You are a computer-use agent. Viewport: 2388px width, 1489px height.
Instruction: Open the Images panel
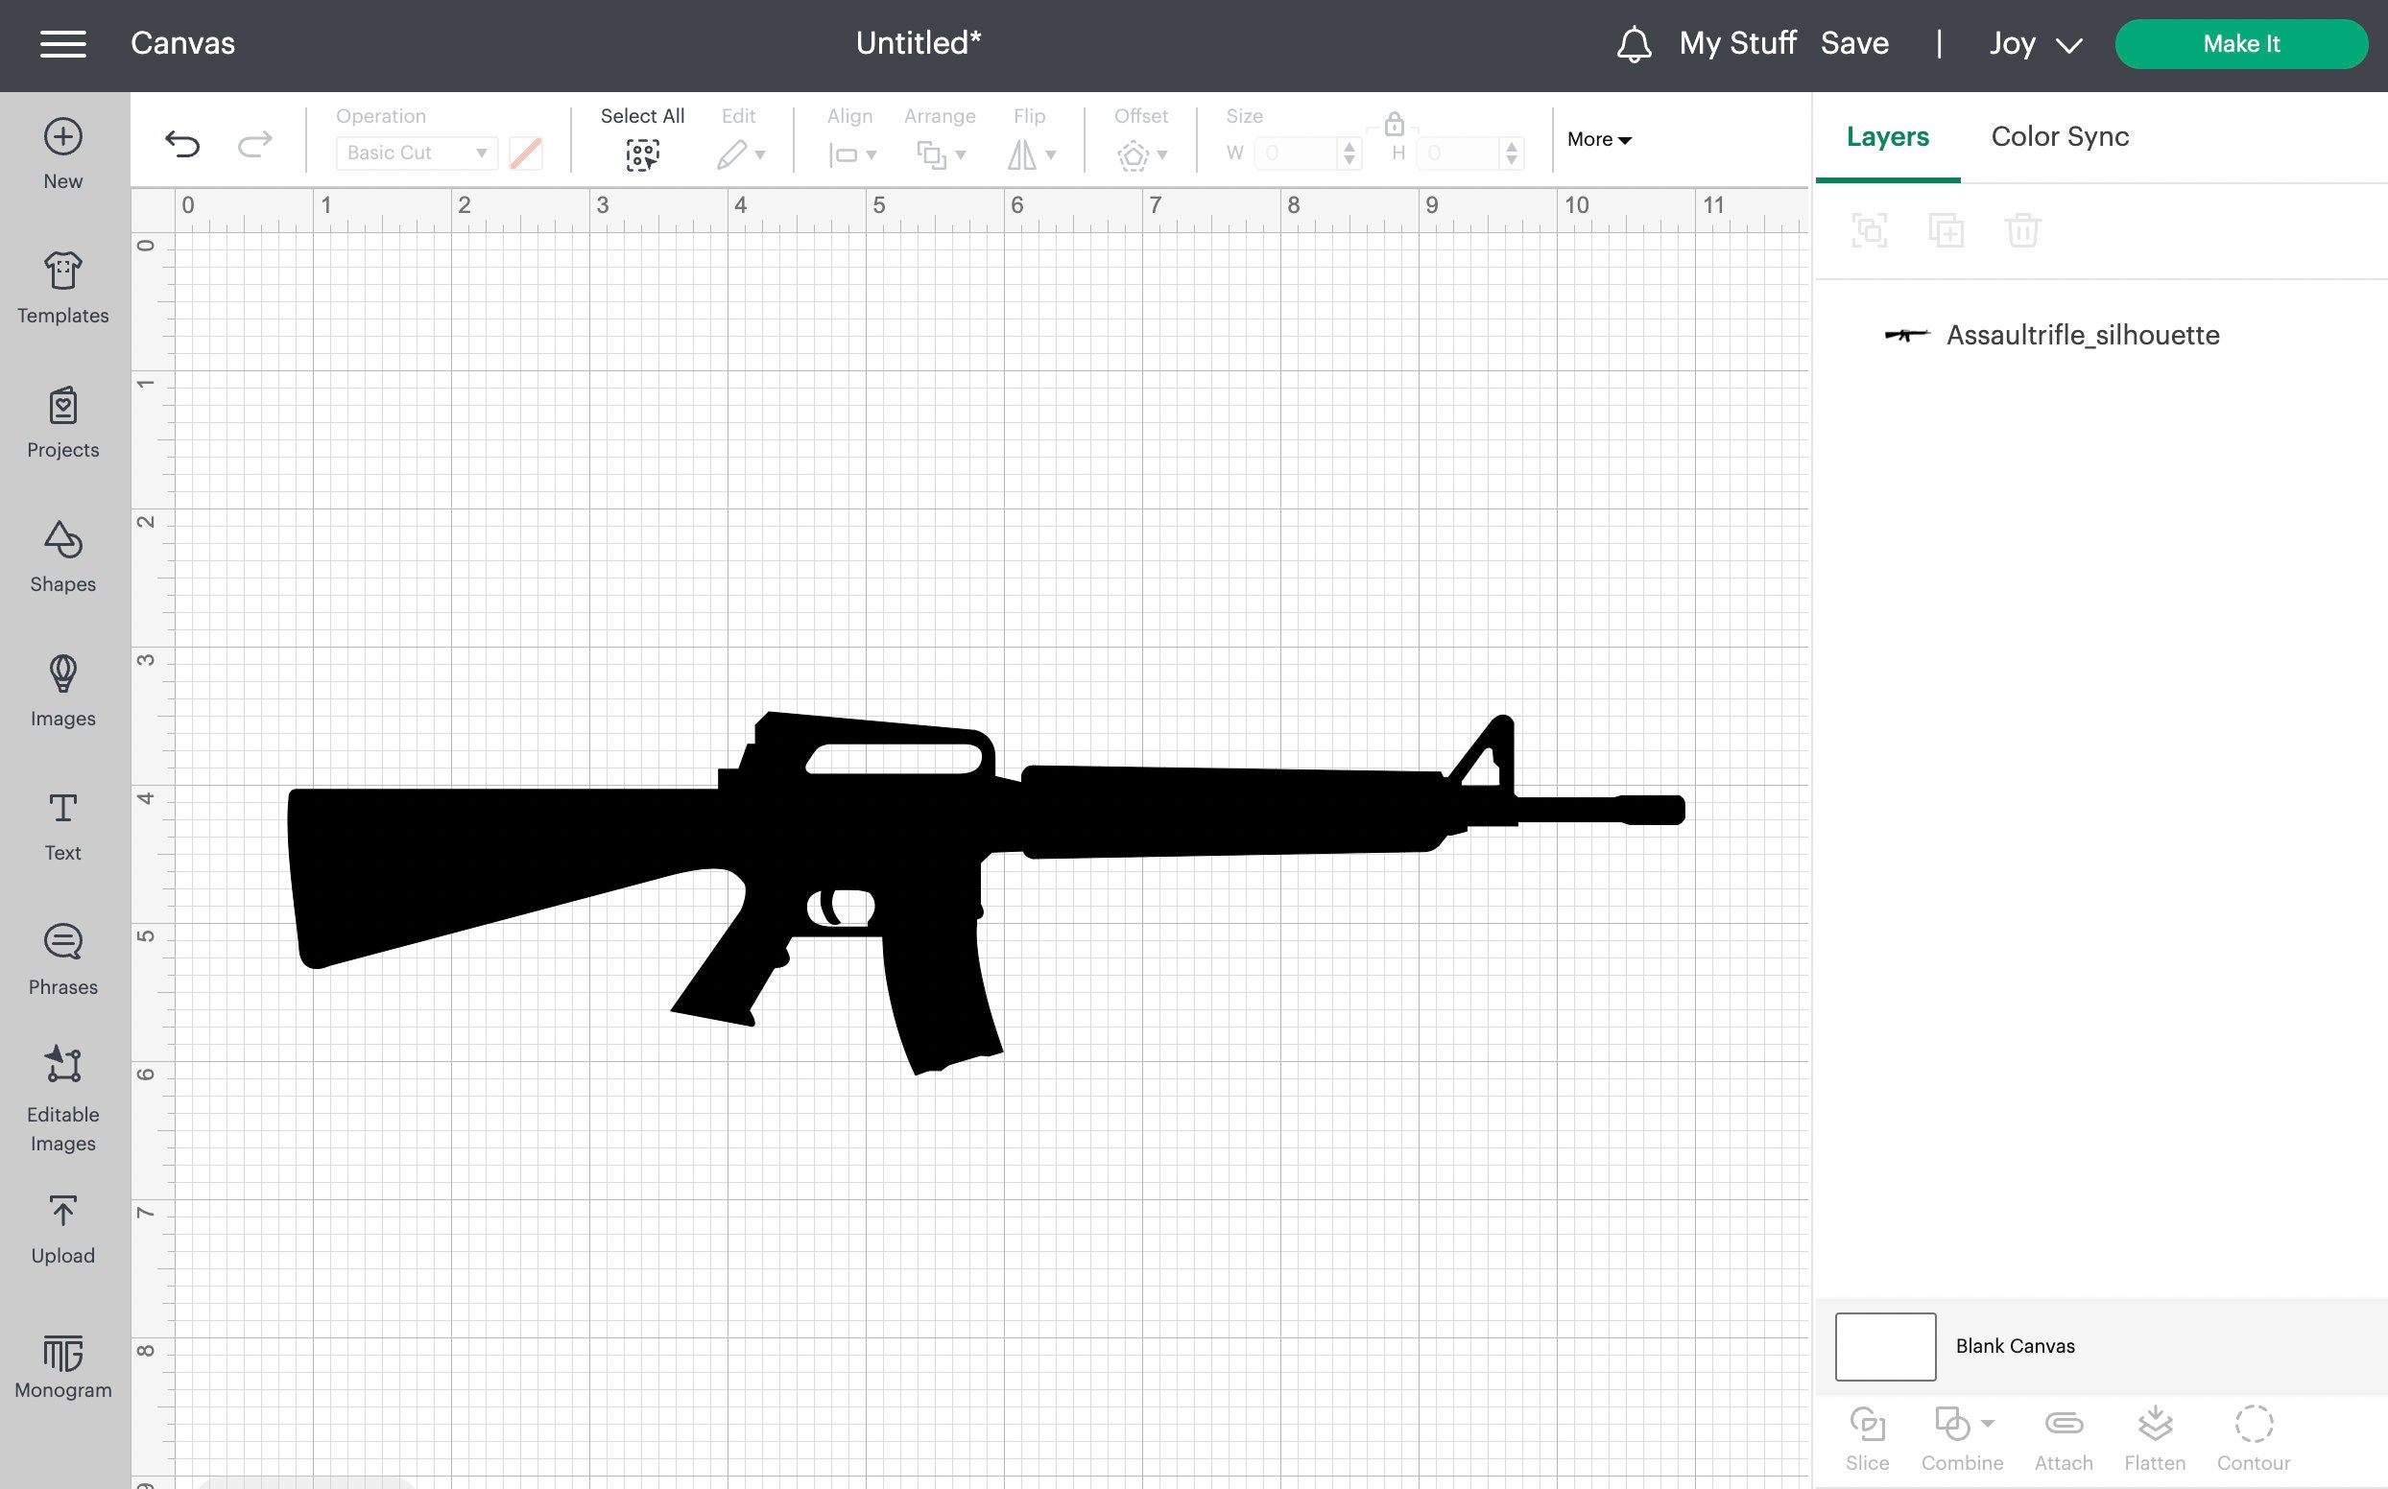(x=62, y=692)
